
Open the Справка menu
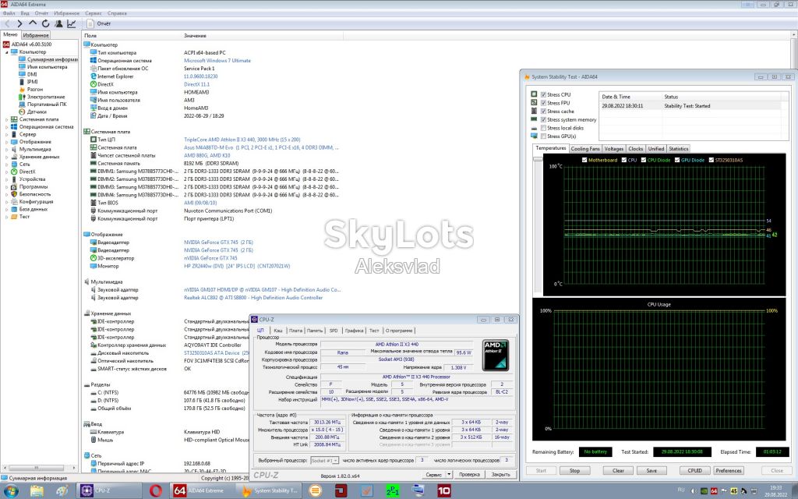[118, 13]
